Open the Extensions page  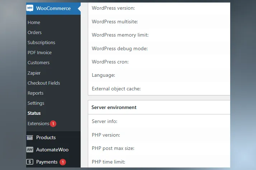click(x=38, y=124)
